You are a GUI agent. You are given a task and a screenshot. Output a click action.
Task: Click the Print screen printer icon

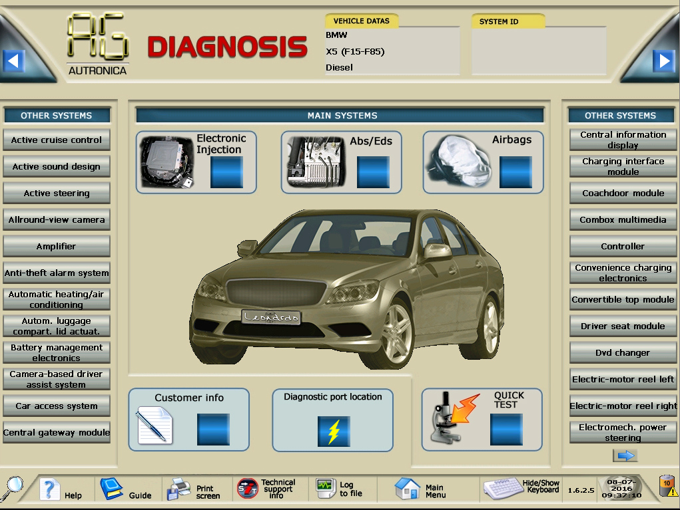178,490
